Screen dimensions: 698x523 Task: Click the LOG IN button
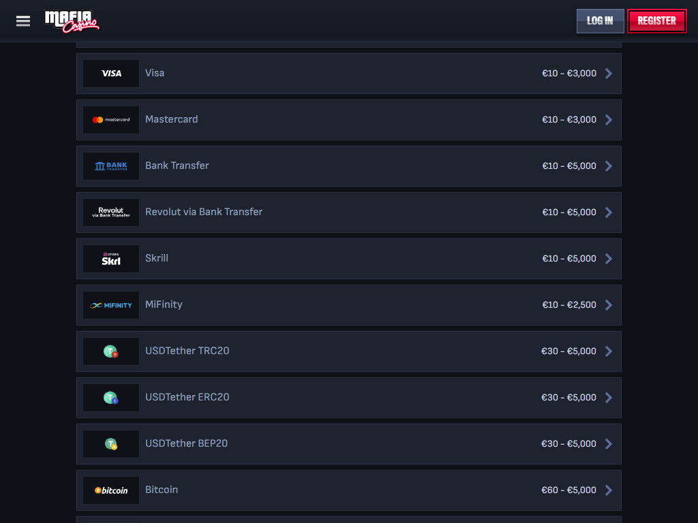[600, 21]
